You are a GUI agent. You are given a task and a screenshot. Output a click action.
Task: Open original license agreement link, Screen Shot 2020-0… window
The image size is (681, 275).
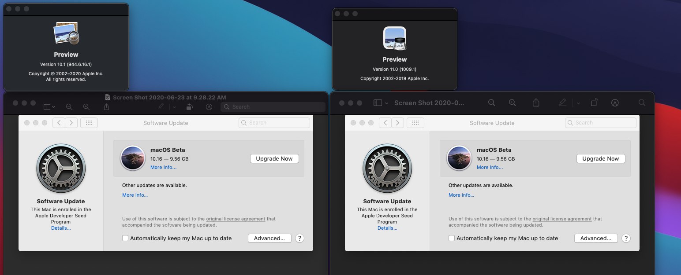[x=562, y=219]
